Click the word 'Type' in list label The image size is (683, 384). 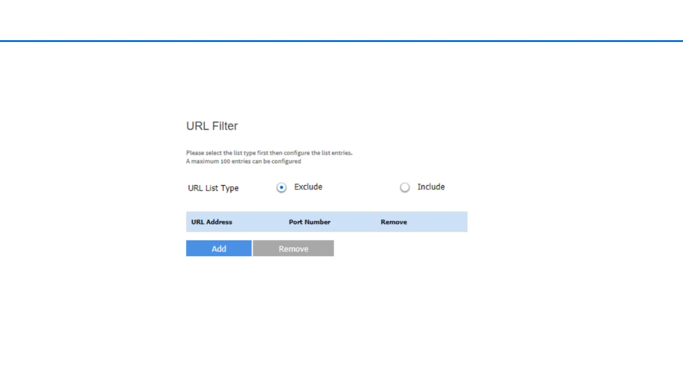[x=229, y=188]
